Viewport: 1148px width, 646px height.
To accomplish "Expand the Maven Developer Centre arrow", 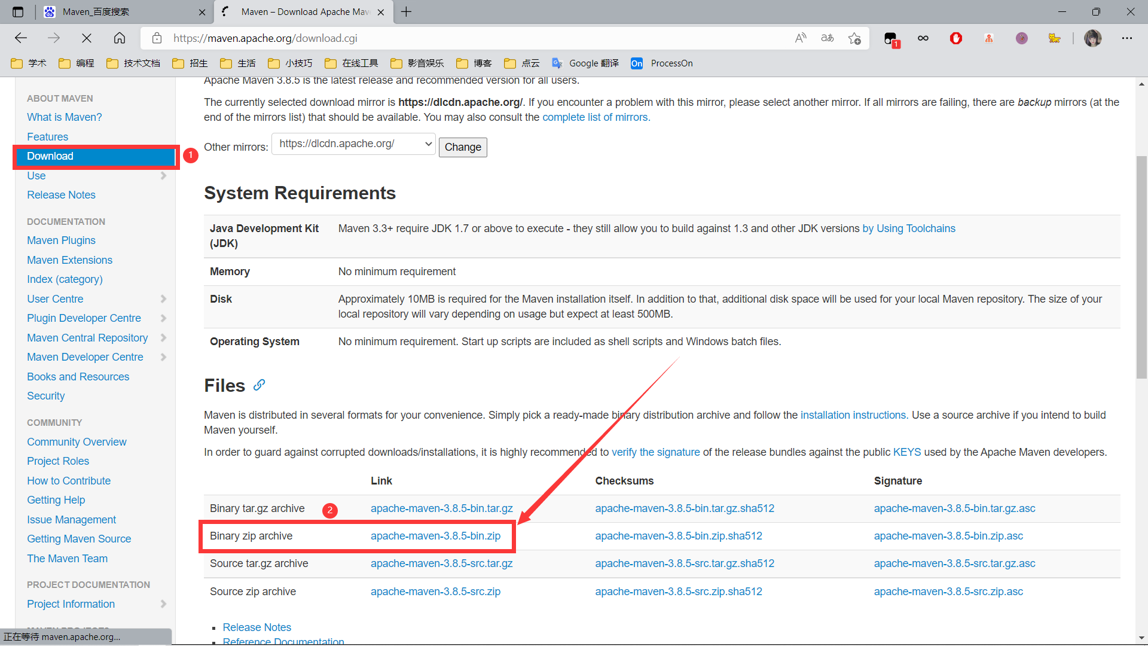I will [163, 357].
